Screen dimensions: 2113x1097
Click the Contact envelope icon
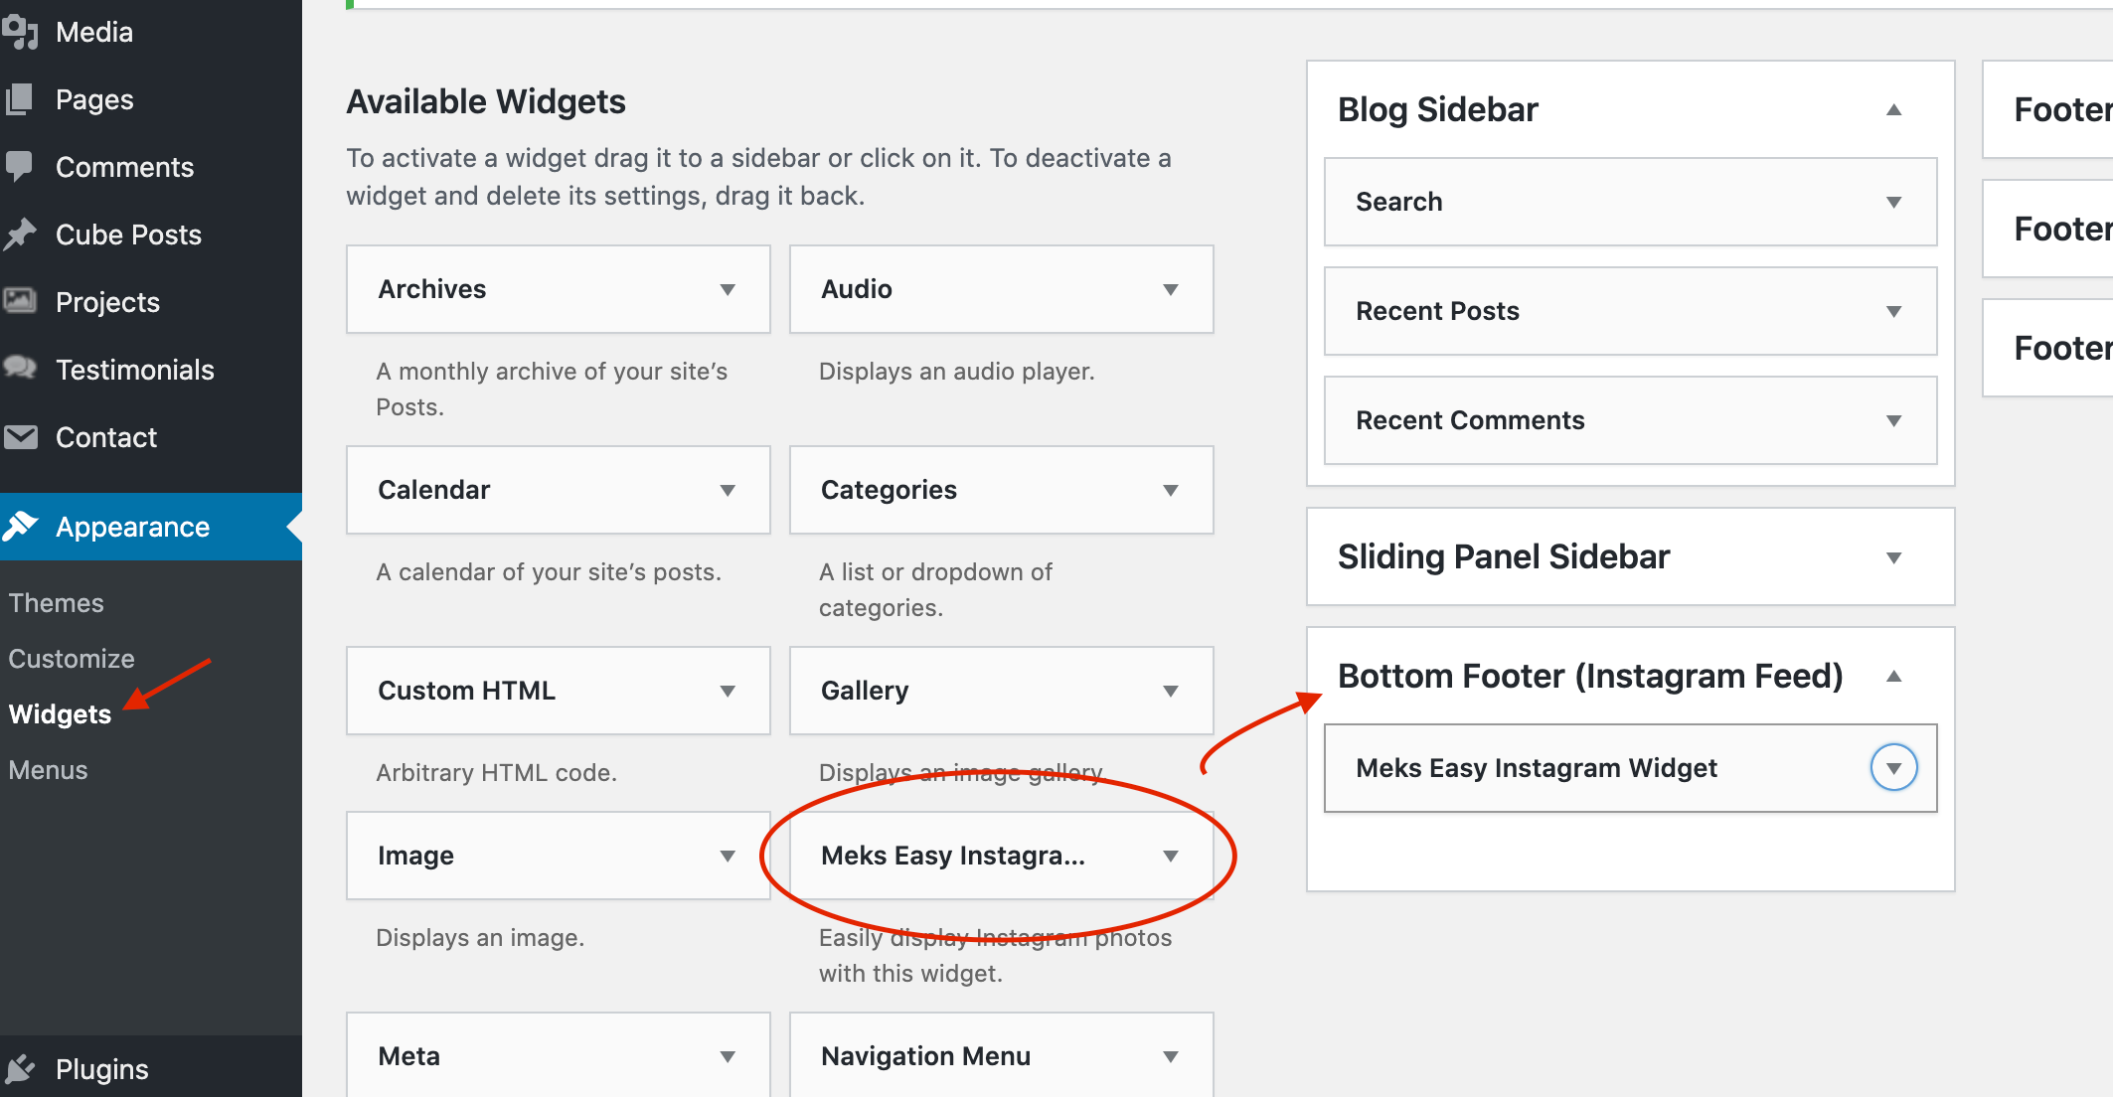point(20,437)
